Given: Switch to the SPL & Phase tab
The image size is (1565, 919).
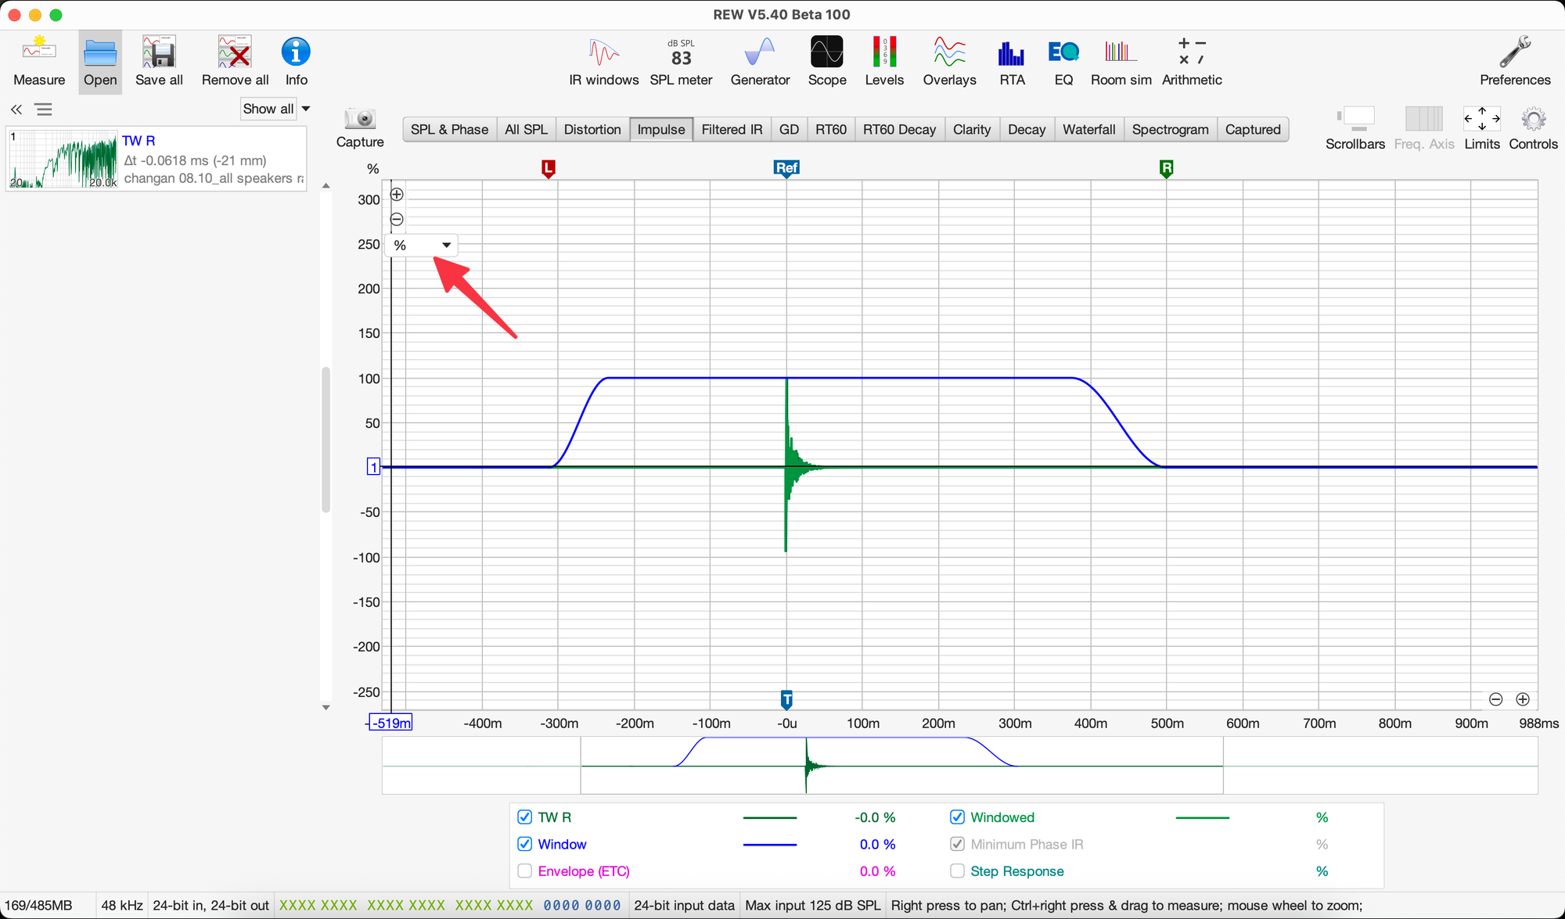Looking at the screenshot, I should tap(449, 129).
